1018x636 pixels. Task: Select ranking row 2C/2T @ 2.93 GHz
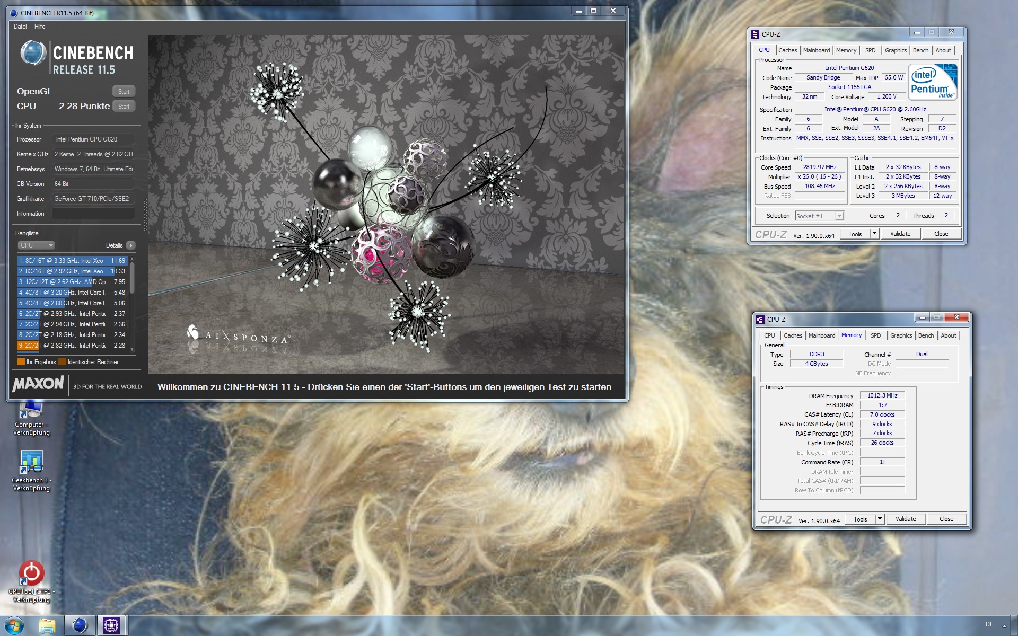[72, 314]
